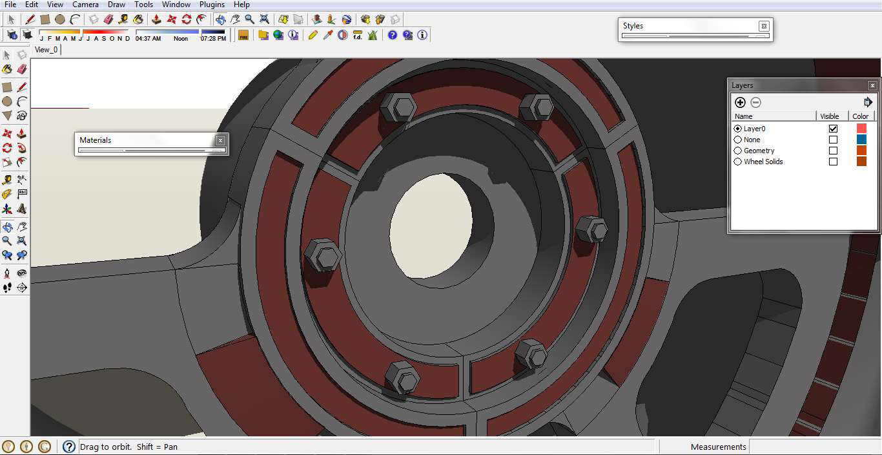
Task: Open the Plugins menu
Action: (x=212, y=5)
